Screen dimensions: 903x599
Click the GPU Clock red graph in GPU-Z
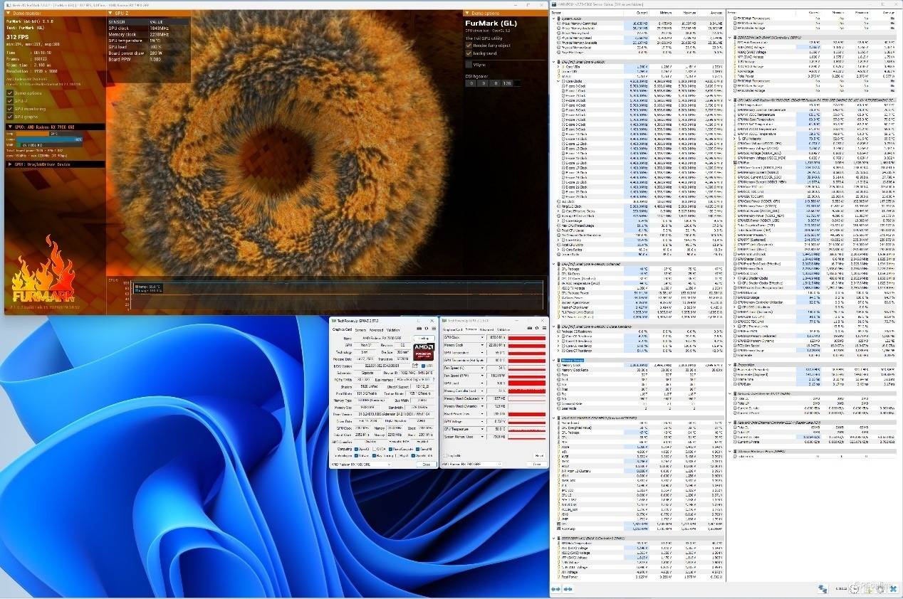[x=527, y=337]
